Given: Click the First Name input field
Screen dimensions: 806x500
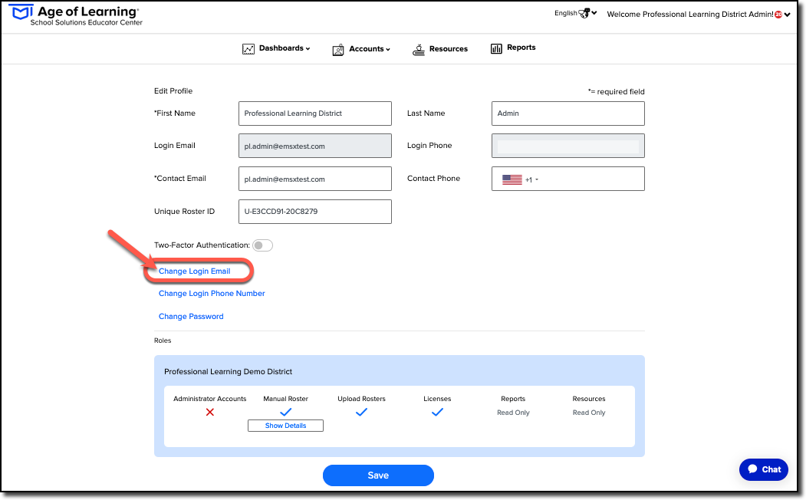Looking at the screenshot, I should coord(315,113).
